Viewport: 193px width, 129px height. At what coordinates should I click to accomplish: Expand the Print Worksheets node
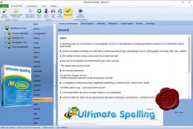(x=5, y=47)
